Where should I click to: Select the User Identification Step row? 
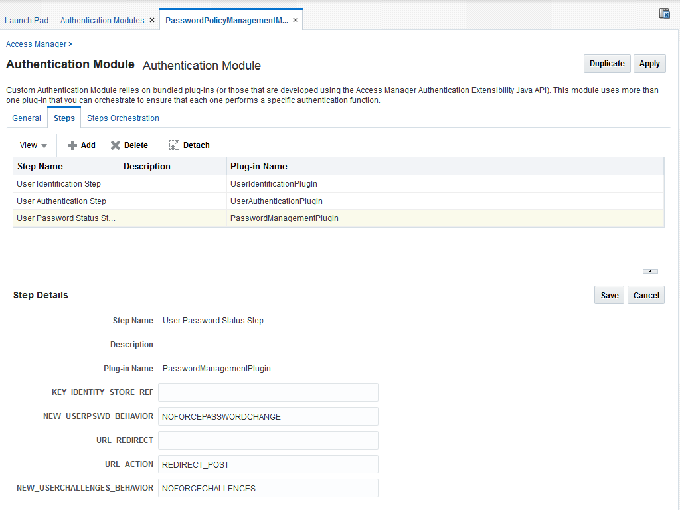click(x=338, y=184)
